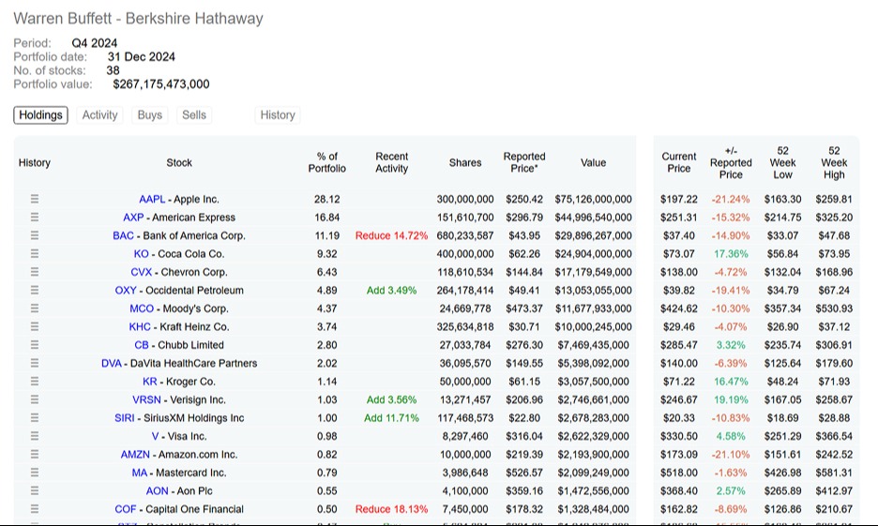Click the 'Current Price' column header
Image resolution: width=878 pixels, height=526 pixels.
678,162
